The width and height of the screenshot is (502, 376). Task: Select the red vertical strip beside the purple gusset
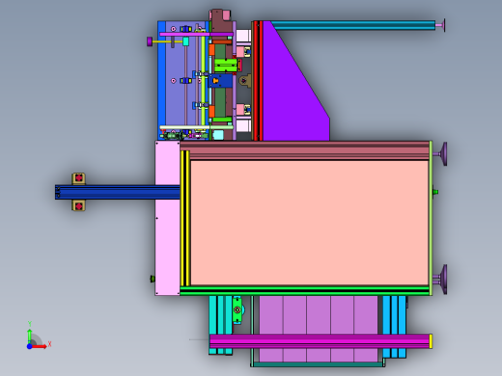click(258, 81)
